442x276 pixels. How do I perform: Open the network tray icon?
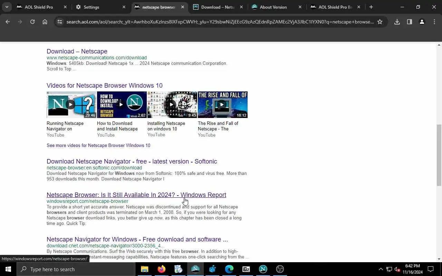coord(389,269)
